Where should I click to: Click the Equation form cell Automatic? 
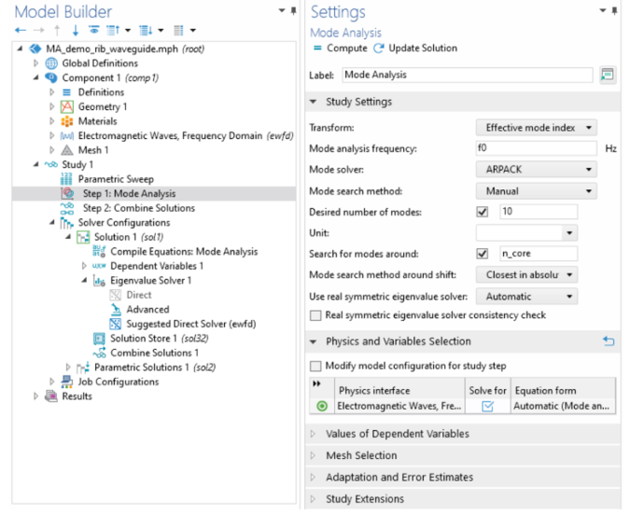point(563,407)
